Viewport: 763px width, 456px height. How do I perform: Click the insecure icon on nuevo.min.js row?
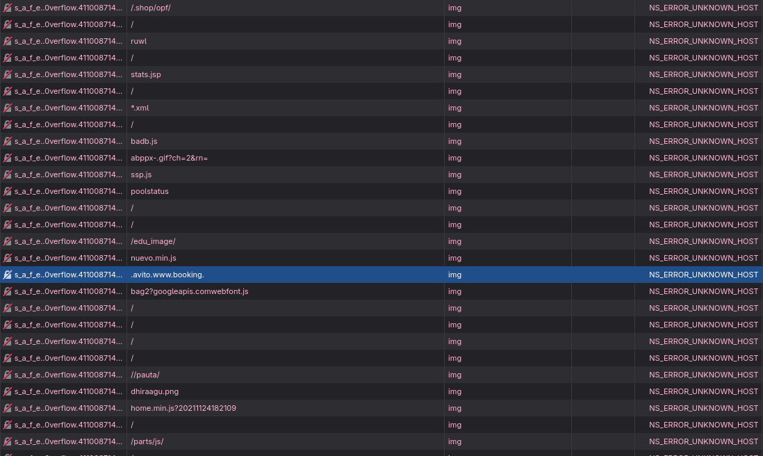(x=8, y=258)
